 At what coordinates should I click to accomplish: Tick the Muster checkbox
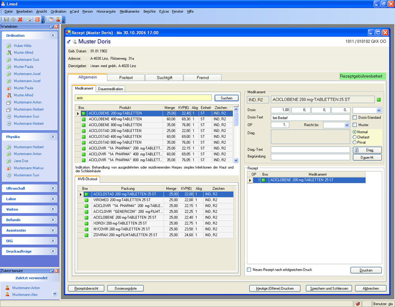pos(355,125)
